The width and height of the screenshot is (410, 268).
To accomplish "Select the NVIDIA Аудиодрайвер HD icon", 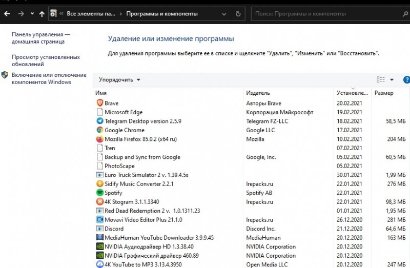I will tap(99, 246).
